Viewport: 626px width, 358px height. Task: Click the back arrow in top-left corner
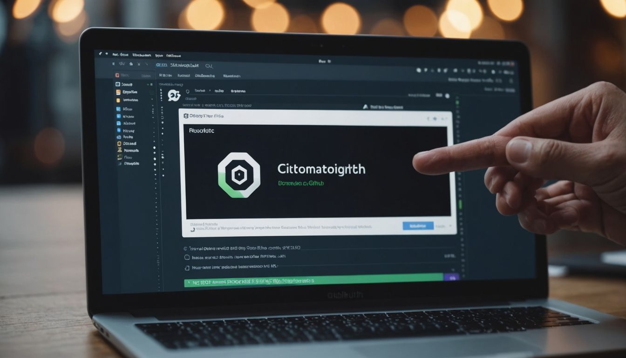tap(100, 54)
